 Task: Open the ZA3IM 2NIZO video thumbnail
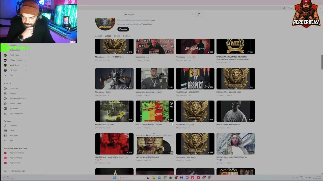(x=155, y=79)
